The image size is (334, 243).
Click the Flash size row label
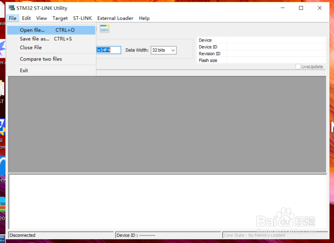click(x=208, y=60)
